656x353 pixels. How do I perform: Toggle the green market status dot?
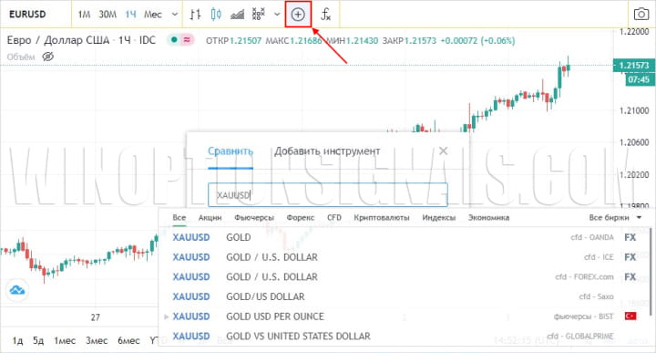[x=174, y=40]
